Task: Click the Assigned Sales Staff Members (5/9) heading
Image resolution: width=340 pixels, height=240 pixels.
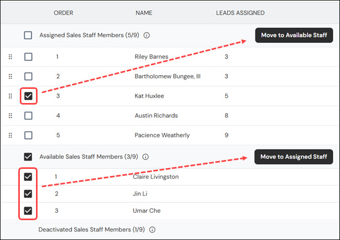Action: (x=89, y=35)
